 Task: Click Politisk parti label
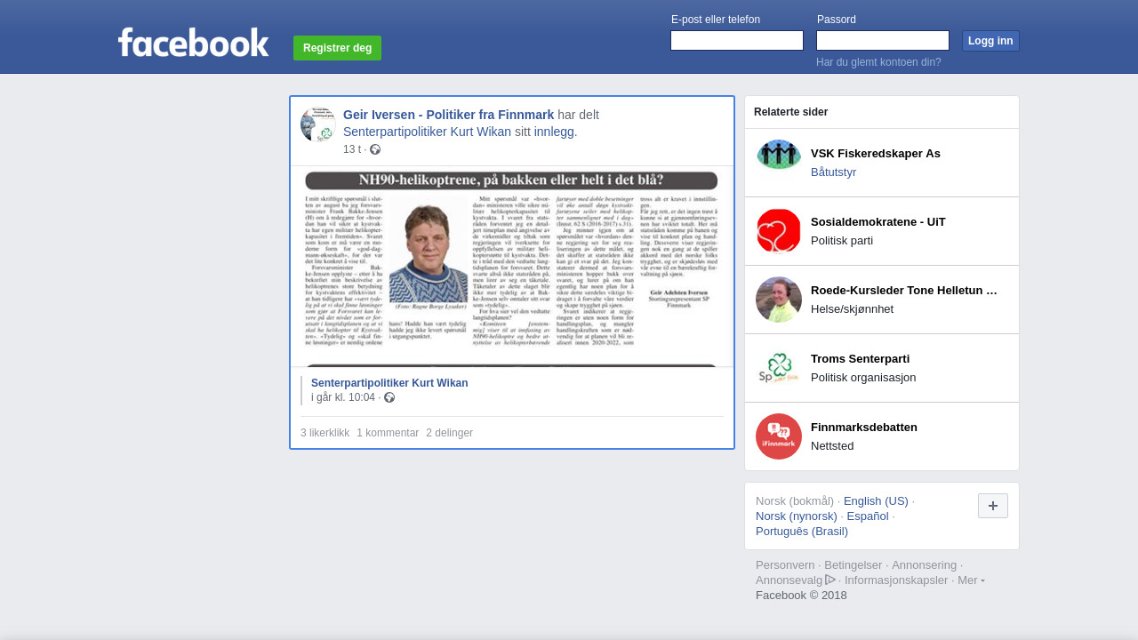click(x=842, y=241)
